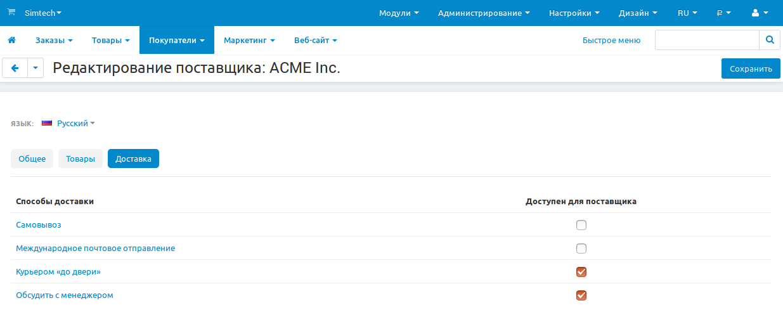Viewport: 783px width, 317px height.
Task: Enable Самовывоз for the vendor
Action: click(581, 225)
